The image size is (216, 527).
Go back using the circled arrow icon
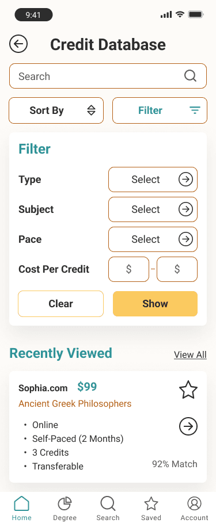(x=18, y=44)
